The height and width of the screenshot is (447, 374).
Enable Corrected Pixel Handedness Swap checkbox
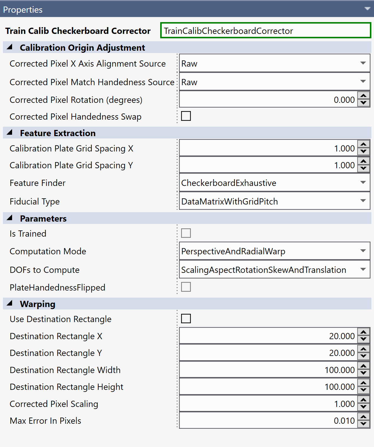[186, 116]
